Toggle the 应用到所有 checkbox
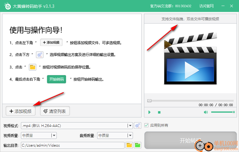 click(146, 125)
